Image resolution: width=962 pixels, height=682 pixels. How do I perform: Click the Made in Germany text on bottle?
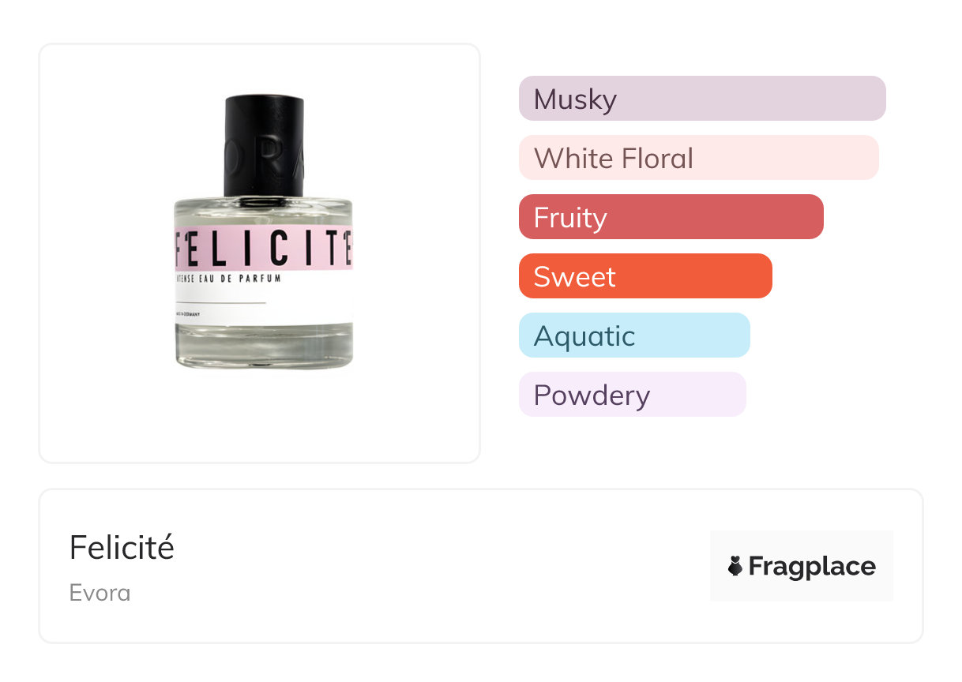pyautogui.click(x=192, y=315)
